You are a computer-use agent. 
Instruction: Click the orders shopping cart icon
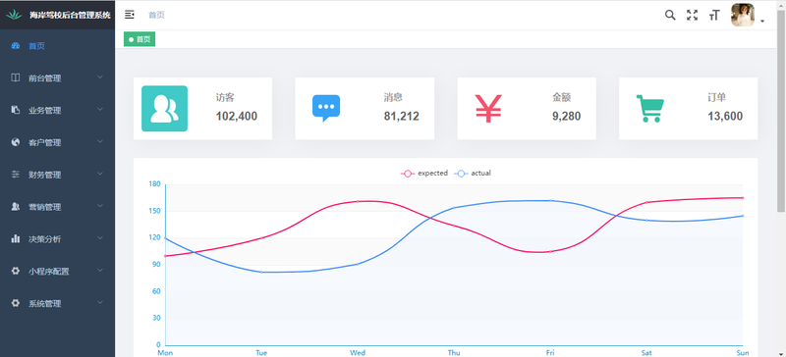tap(650, 108)
